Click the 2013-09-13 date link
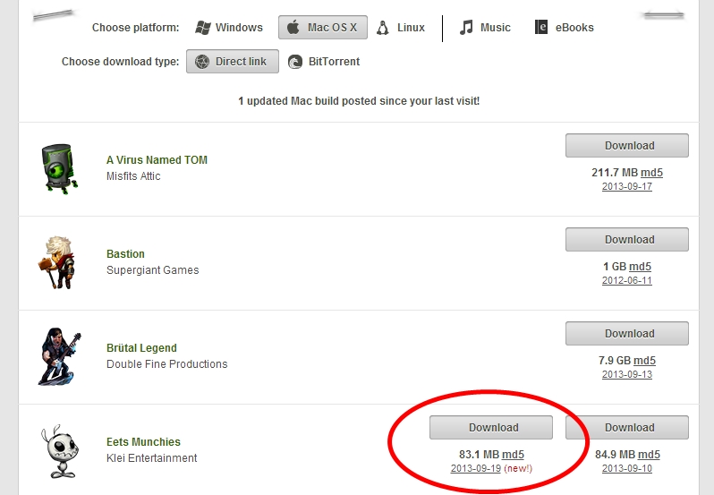This screenshot has width=714, height=495. (x=627, y=374)
